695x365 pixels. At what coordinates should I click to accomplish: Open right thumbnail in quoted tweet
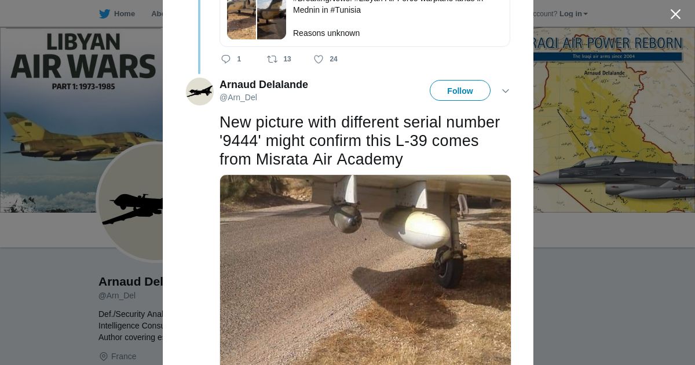pyautogui.click(x=272, y=20)
